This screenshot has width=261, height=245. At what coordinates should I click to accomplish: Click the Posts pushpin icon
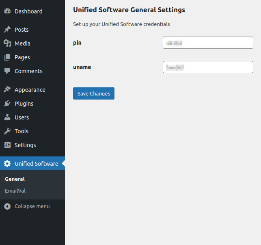point(7,30)
